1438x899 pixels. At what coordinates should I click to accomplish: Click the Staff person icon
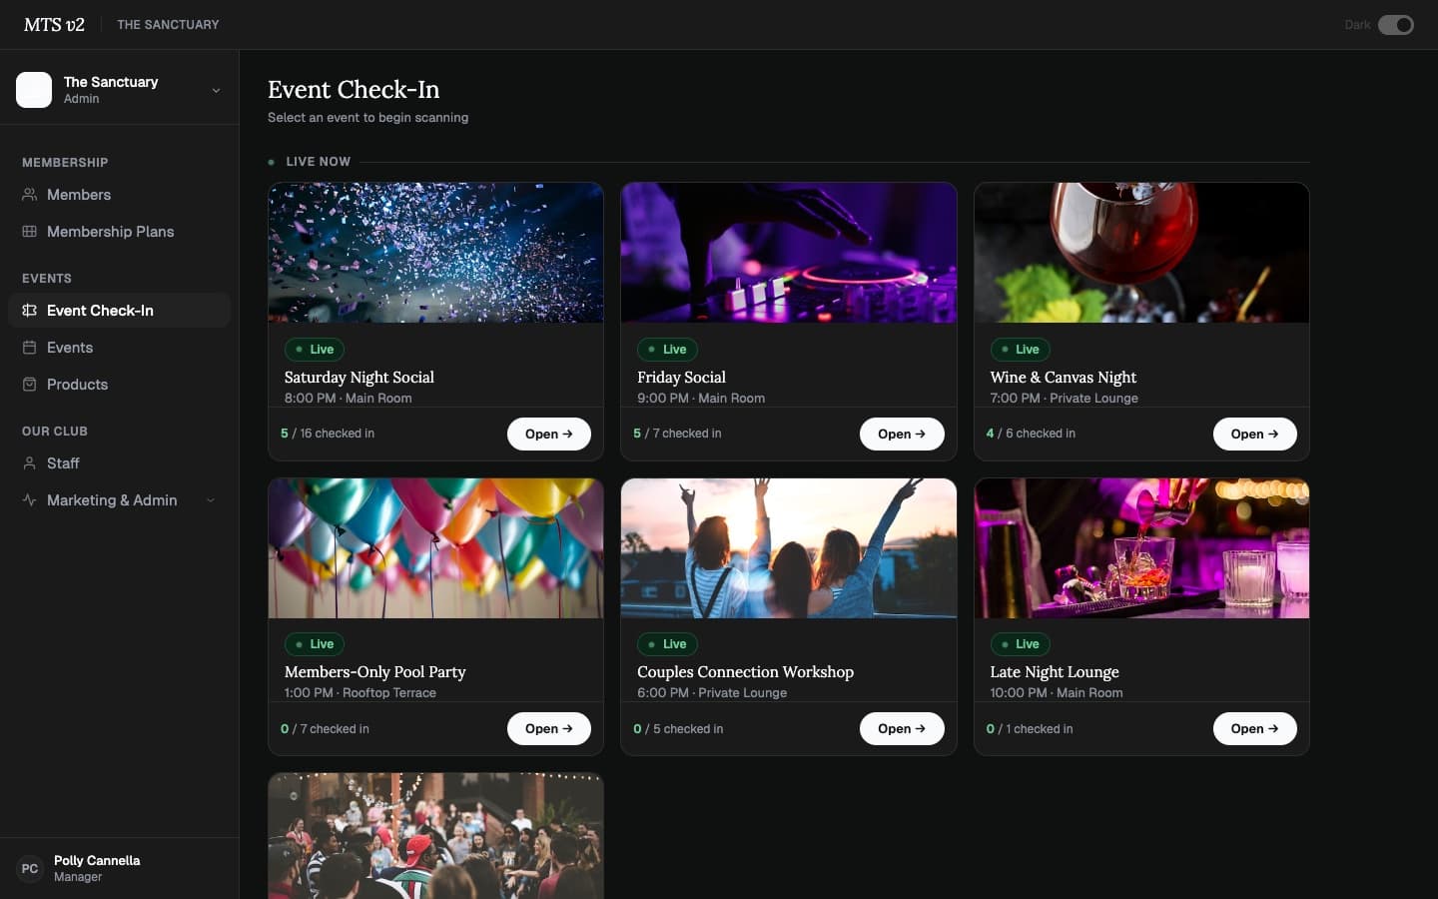pos(30,463)
